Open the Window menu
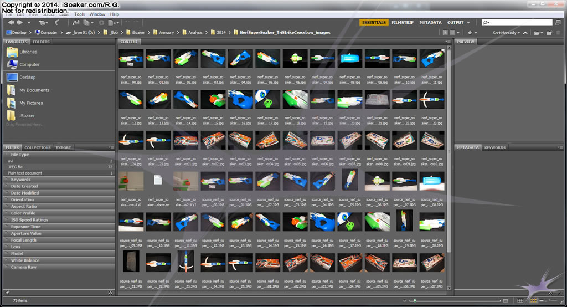 [x=97, y=14]
